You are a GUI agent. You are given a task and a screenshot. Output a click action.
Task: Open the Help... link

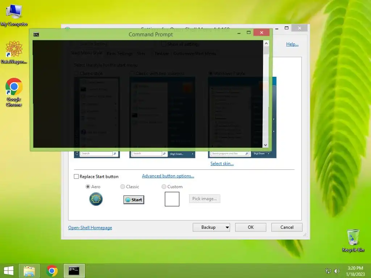pos(292,44)
